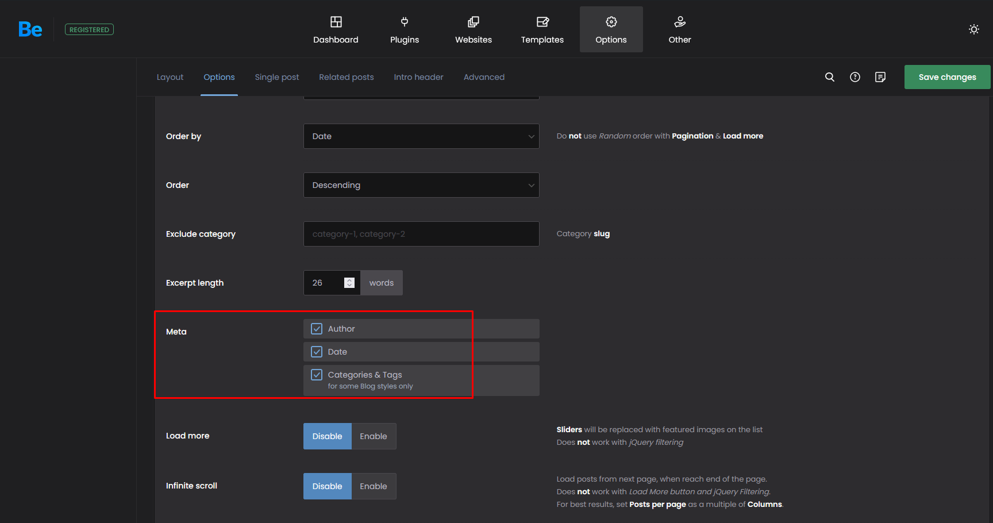Toggle light mode with the sun icon
Screen dimensions: 993x523
click(x=974, y=29)
